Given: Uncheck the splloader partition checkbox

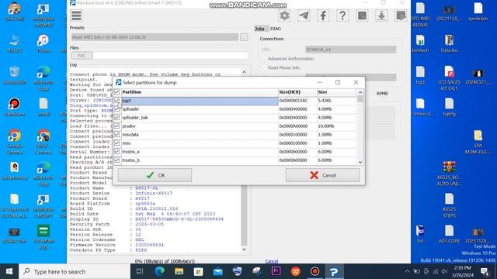Looking at the screenshot, I should pos(116,109).
